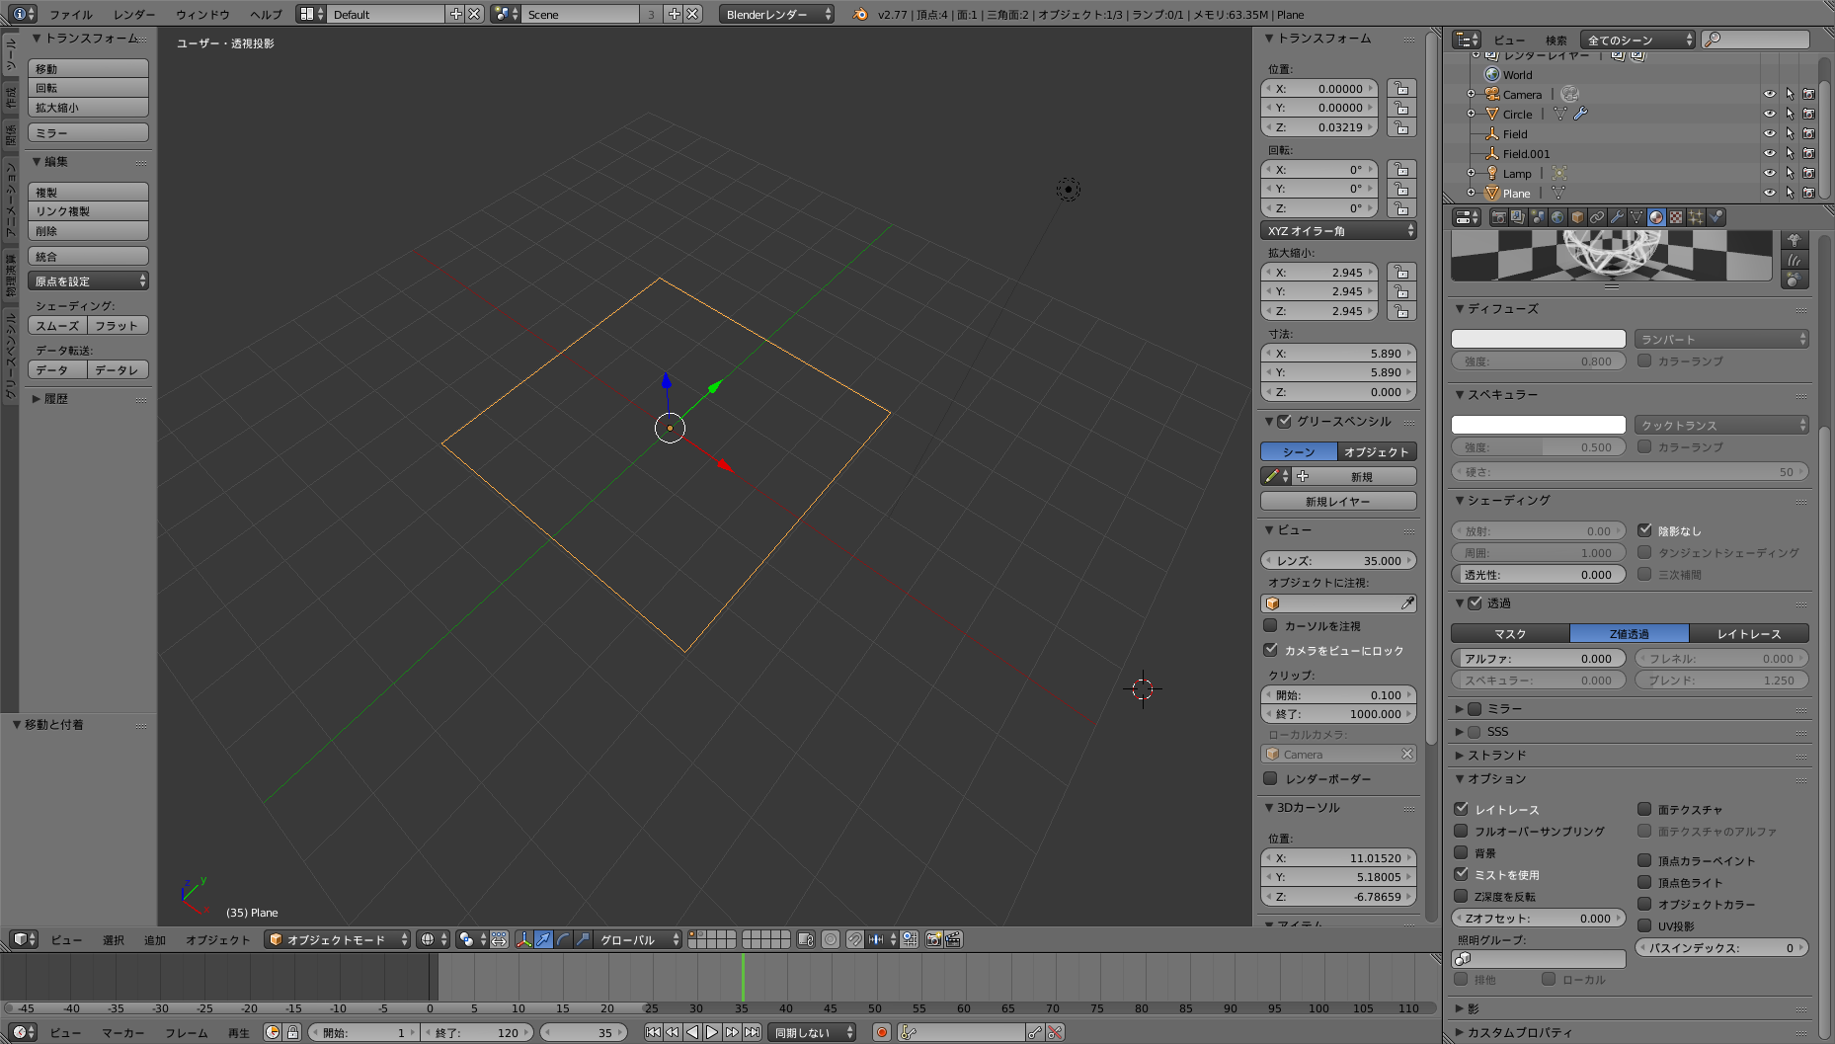Open the Material sphere tab
Screen dimensions: 1835x1044
1656,217
